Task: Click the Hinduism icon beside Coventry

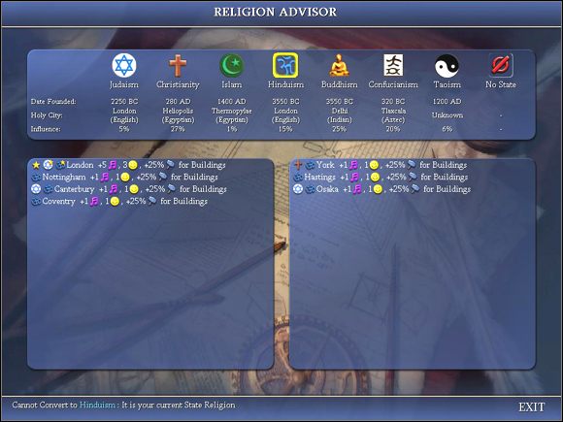Action: click(x=36, y=202)
